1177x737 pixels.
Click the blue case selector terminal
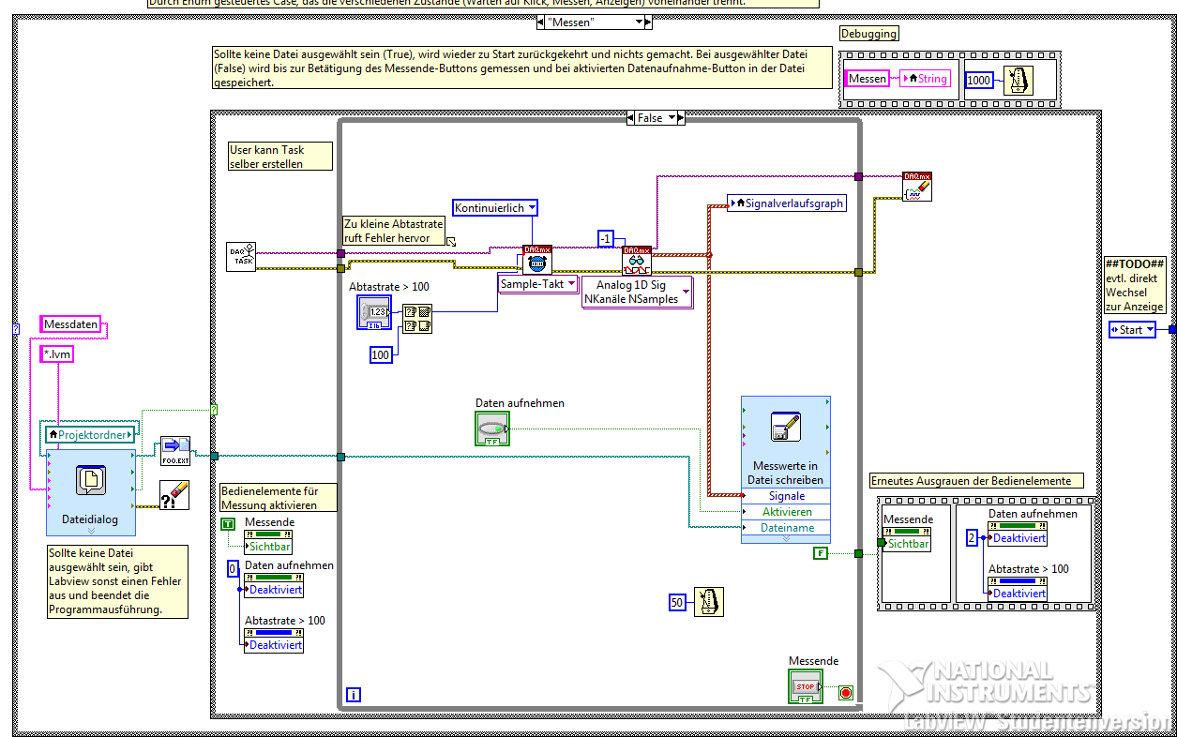click(15, 328)
